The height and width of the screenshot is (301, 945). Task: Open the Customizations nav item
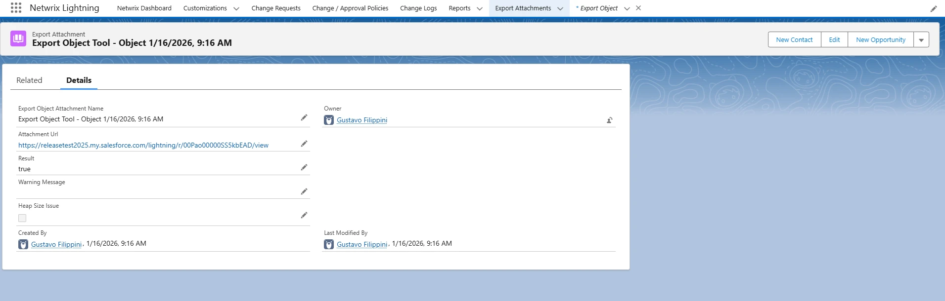click(205, 8)
